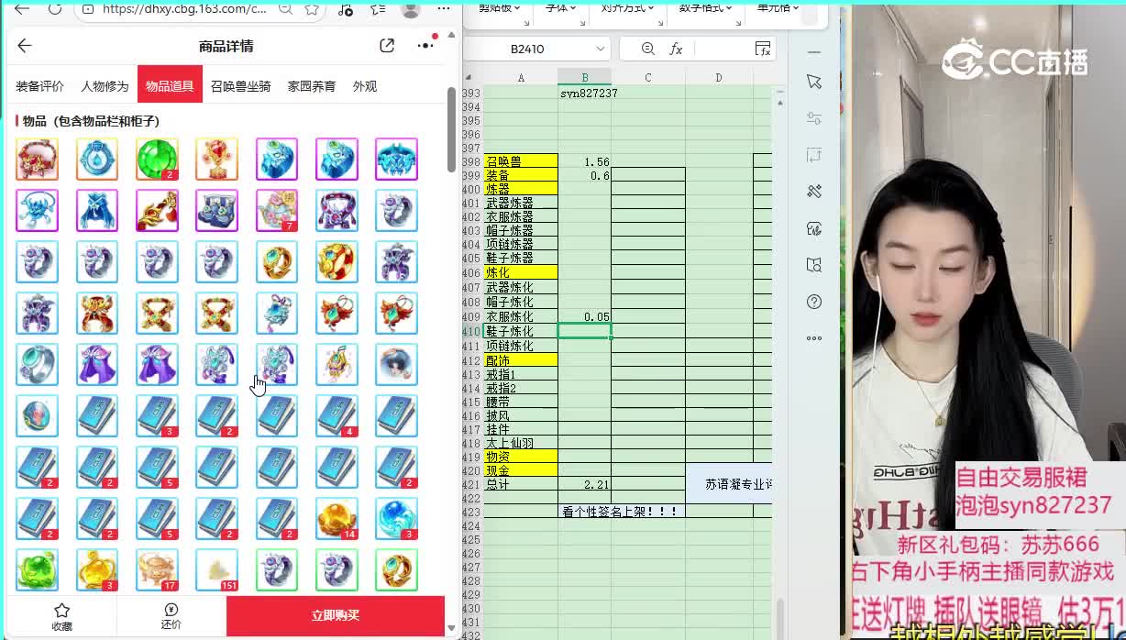The height and width of the screenshot is (640, 1126).
Task: Click the back arrow beside 商品详情
Action: click(25, 46)
